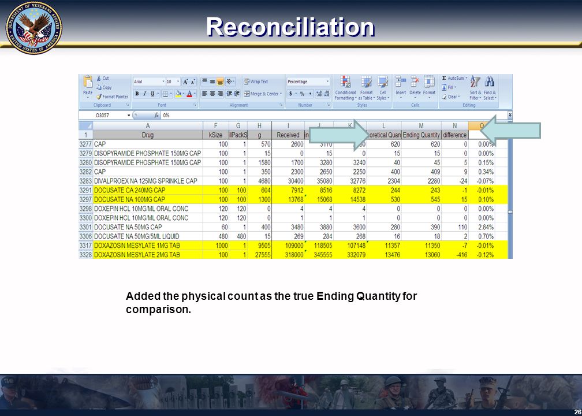This screenshot has height=416, width=582.
Task: Apply Comma Style format
Action: coord(310,94)
